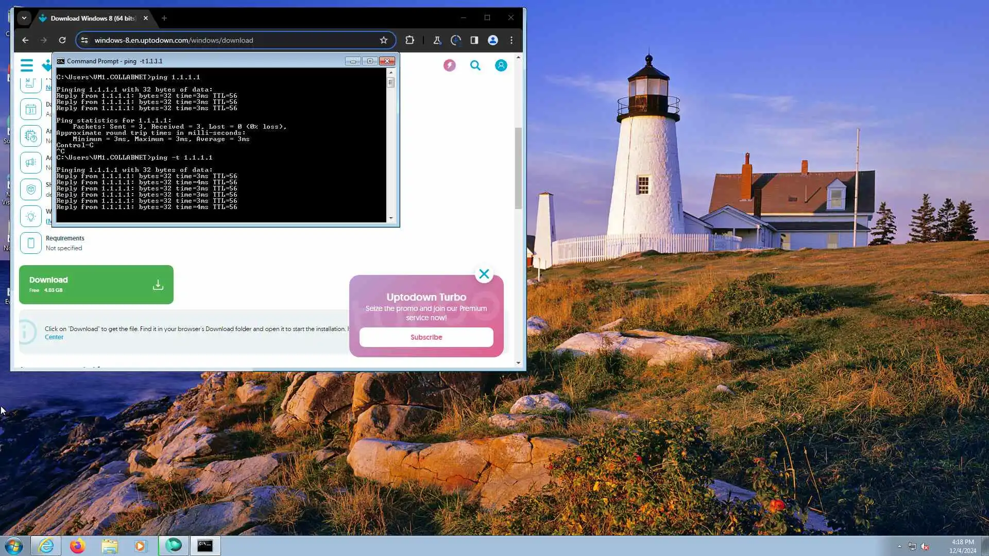Open the Uptodown user account icon
989x556 pixels.
(501, 65)
